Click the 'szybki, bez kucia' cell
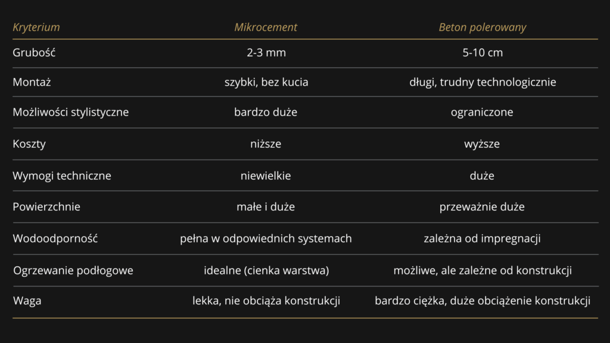 click(x=266, y=82)
